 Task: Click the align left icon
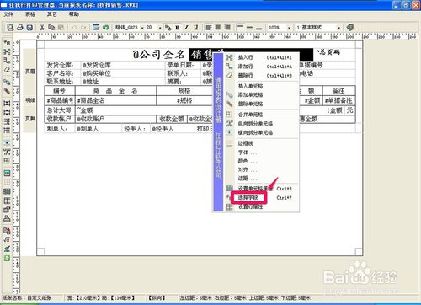click(209, 28)
